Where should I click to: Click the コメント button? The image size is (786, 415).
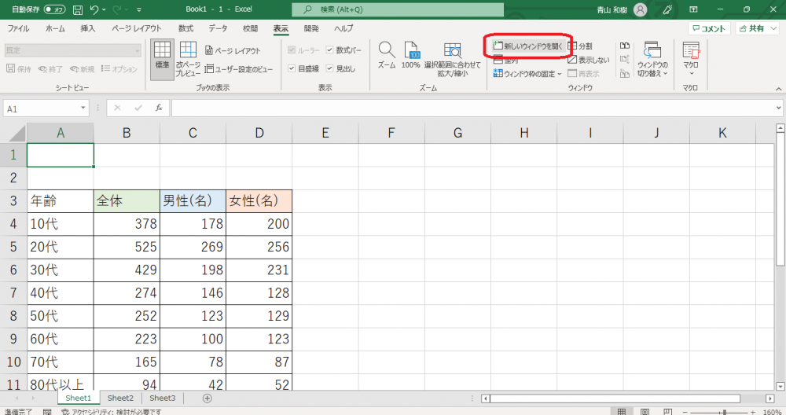(709, 28)
